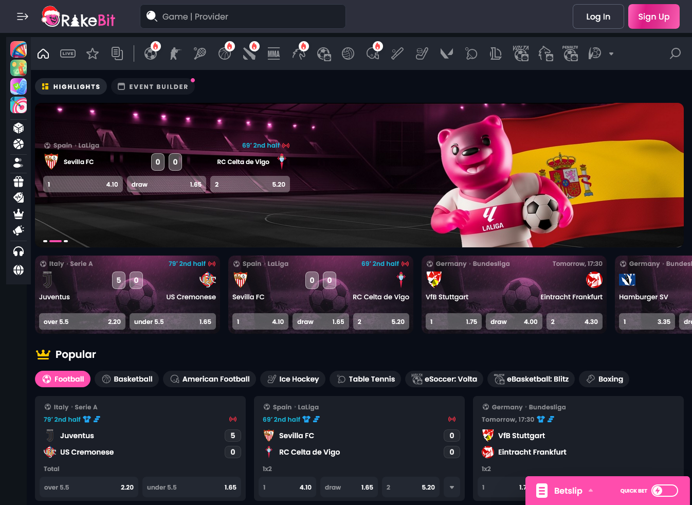
Task: Click the Log In button
Action: 598,16
